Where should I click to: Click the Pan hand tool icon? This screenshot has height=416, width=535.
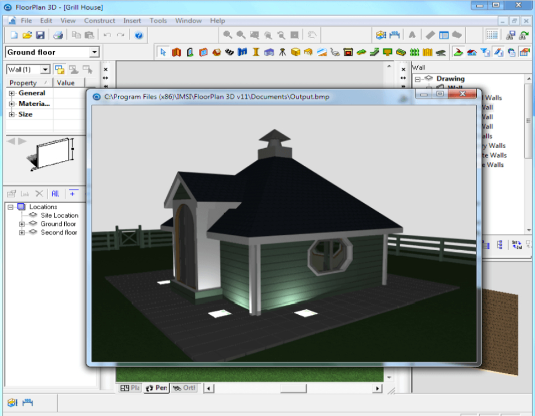[311, 35]
